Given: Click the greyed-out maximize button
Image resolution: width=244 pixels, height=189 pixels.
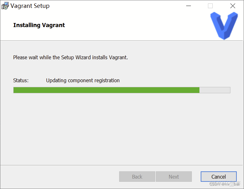Looking at the screenshot, I should click(210, 6).
